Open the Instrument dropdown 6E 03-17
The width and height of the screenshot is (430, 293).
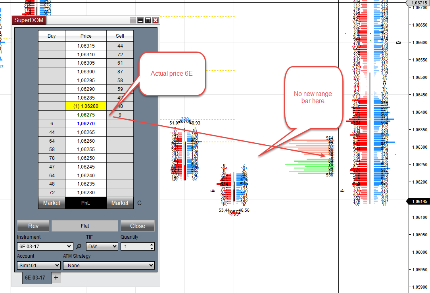tap(45, 246)
